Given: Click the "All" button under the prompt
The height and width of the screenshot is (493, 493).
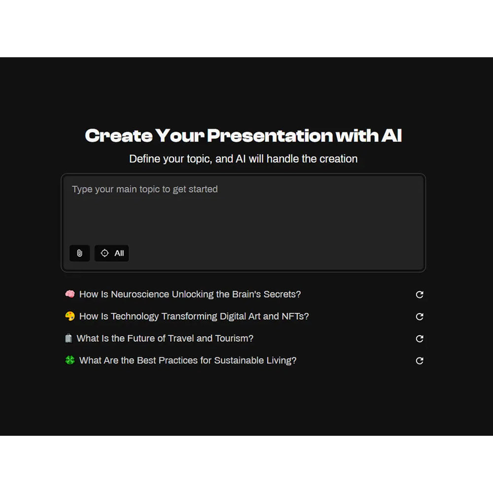Looking at the screenshot, I should click(111, 253).
